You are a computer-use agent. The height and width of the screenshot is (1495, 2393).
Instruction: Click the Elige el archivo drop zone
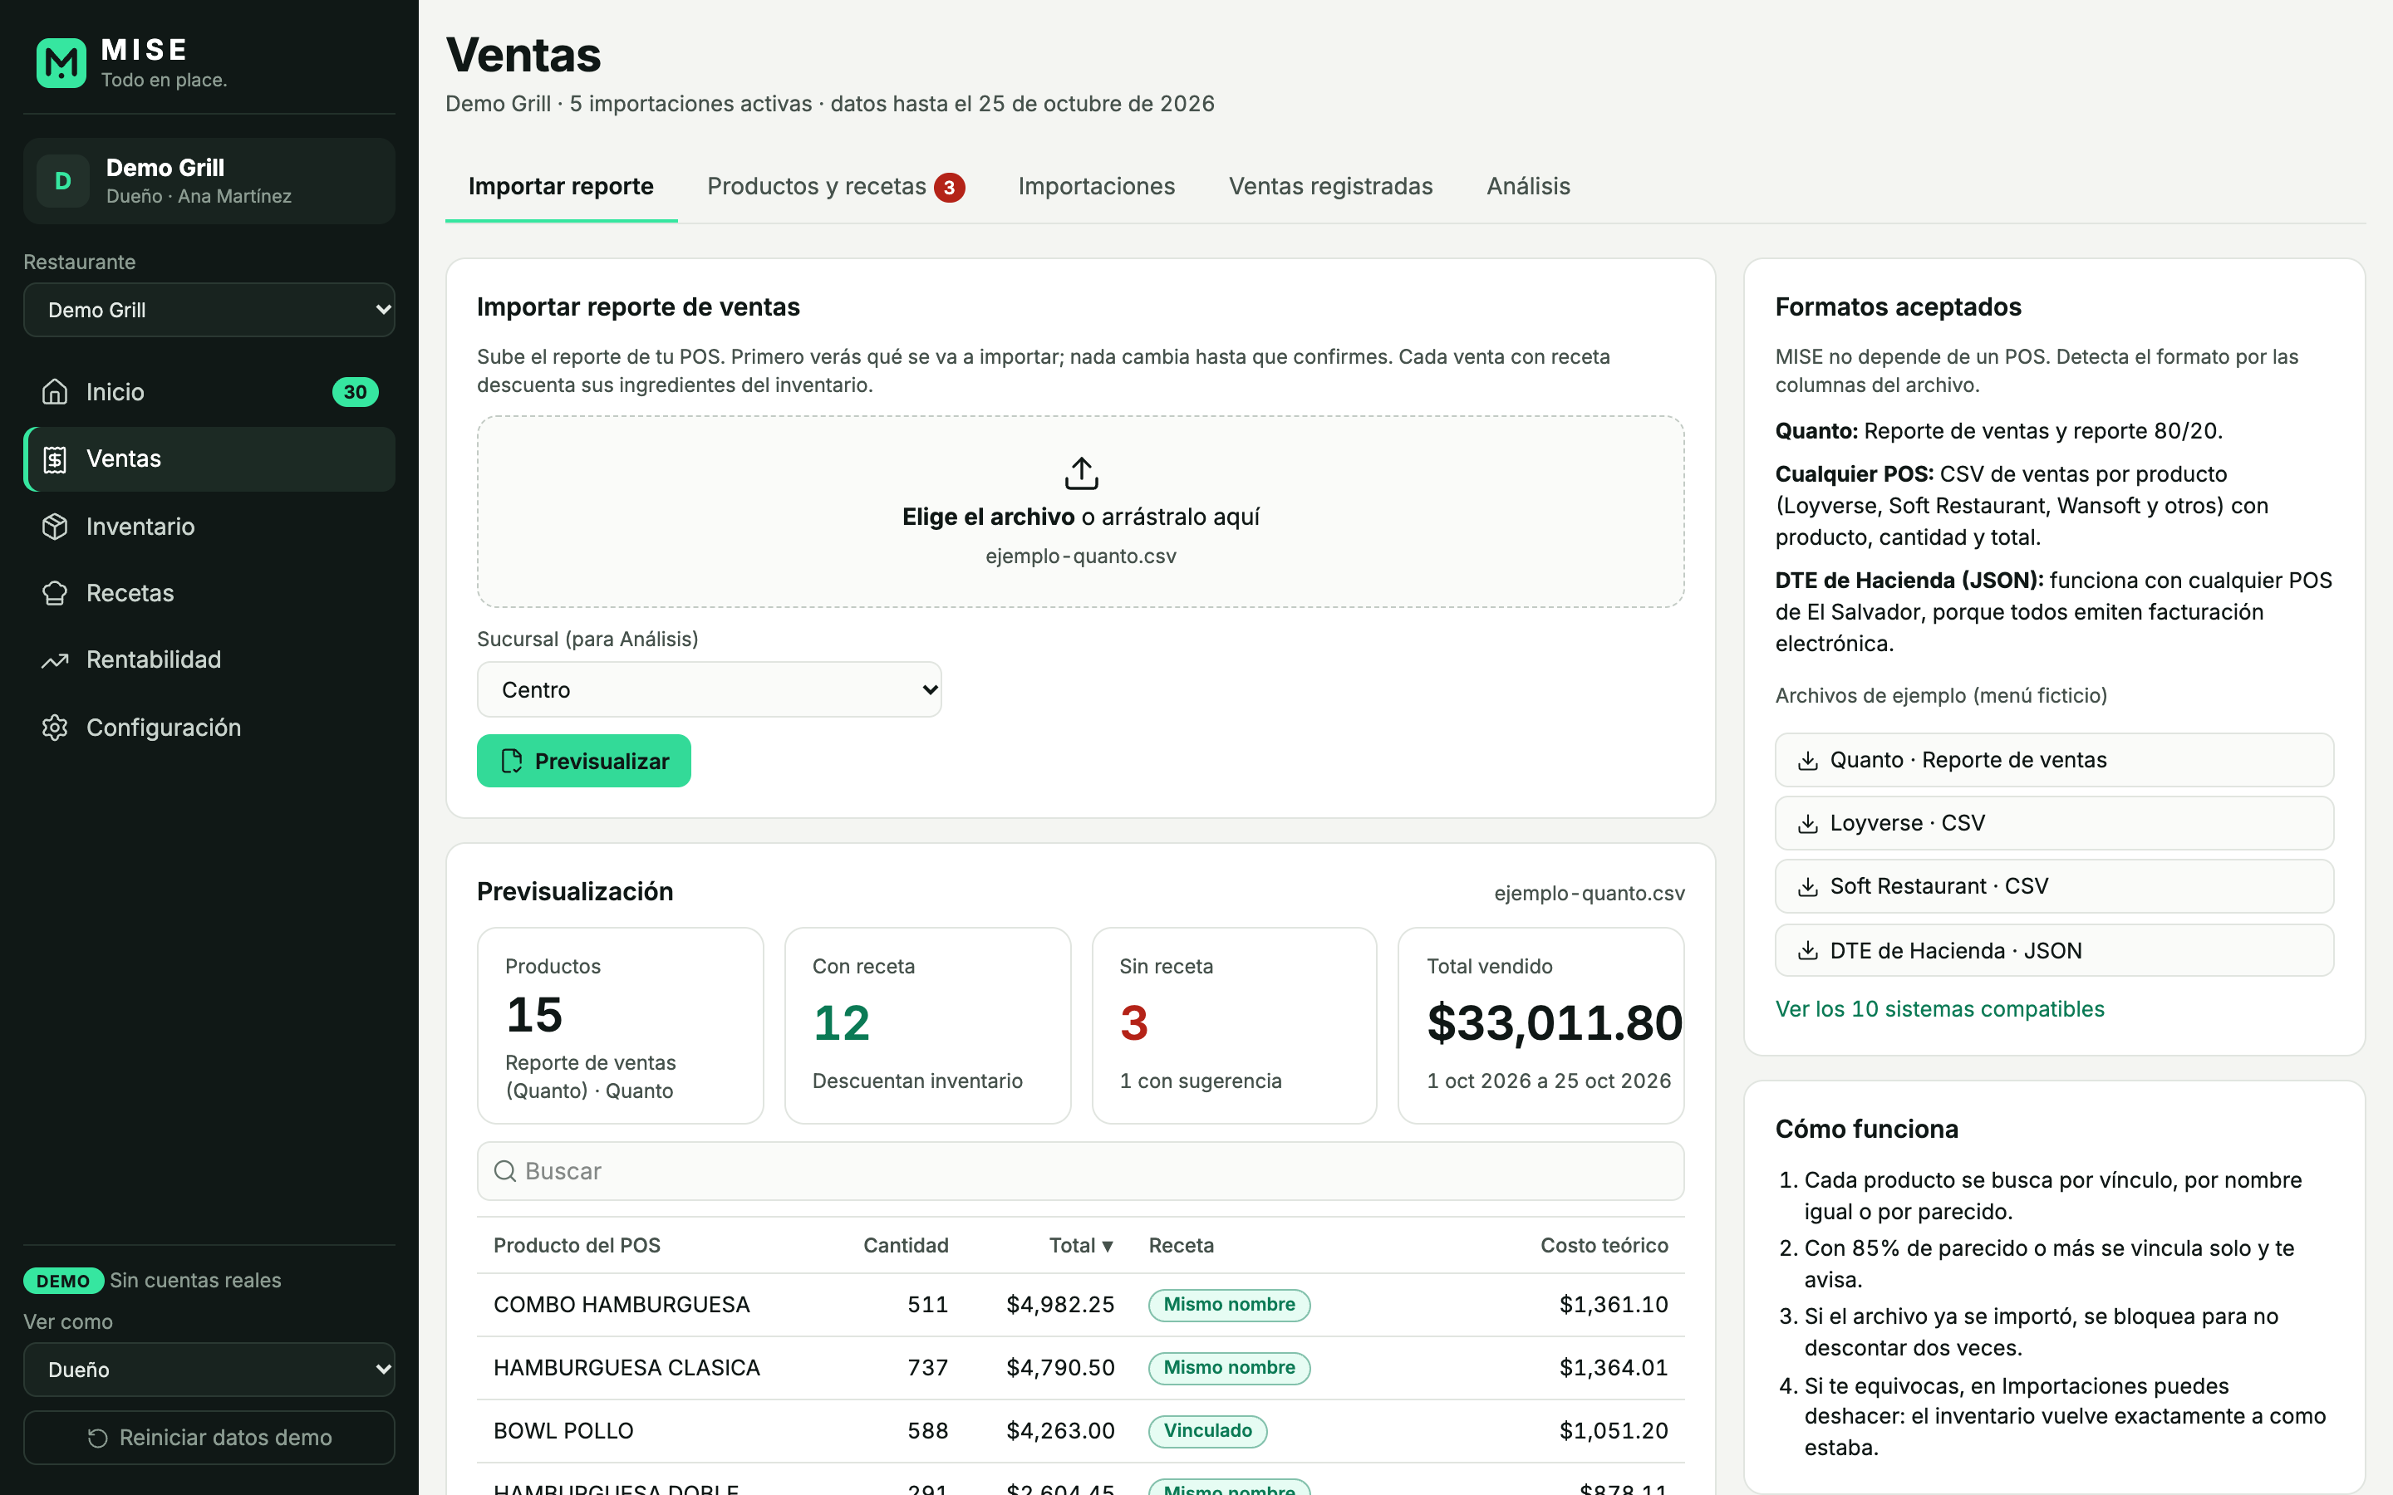pyautogui.click(x=1081, y=511)
